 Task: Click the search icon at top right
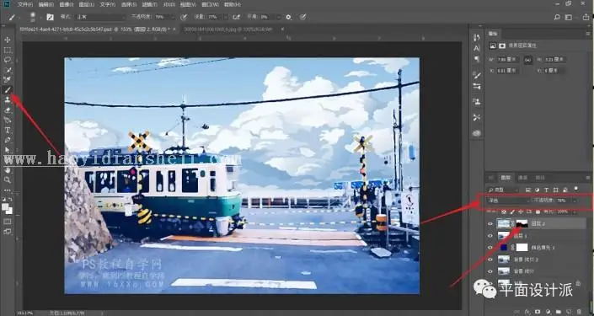tap(557, 17)
